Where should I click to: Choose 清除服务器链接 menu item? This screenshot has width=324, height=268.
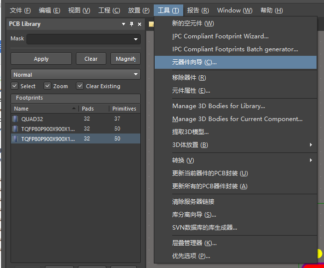tap(236, 202)
